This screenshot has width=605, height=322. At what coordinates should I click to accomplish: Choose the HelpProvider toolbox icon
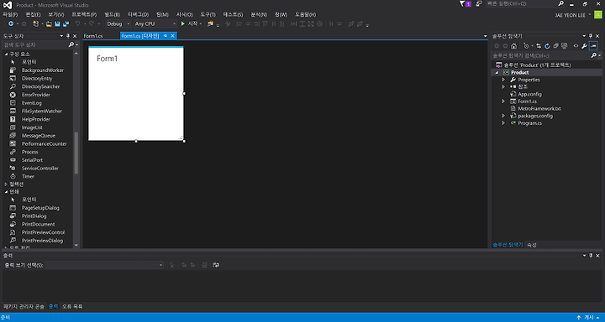13,119
